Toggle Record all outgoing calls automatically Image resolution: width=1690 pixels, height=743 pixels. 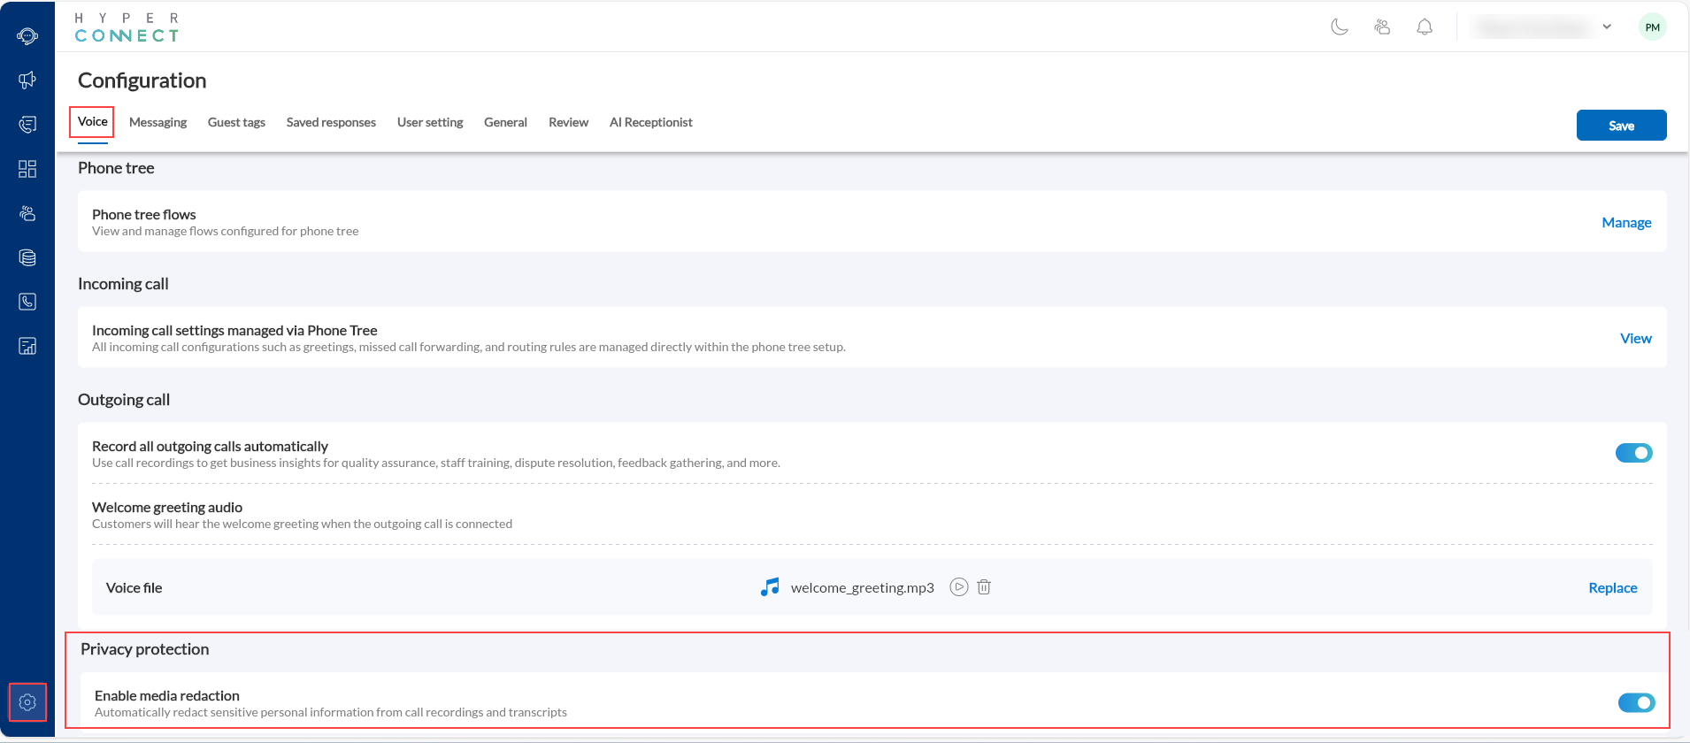[1633, 453]
